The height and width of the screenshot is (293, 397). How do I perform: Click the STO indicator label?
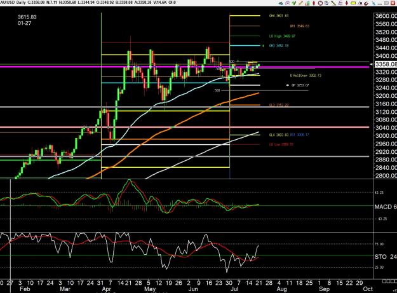(x=386, y=257)
